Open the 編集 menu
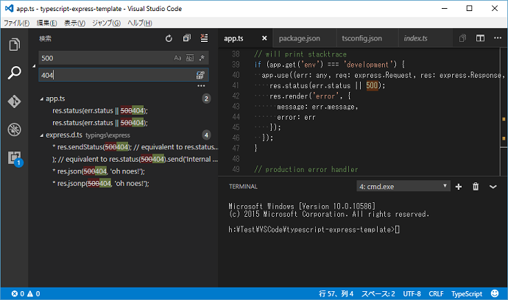 tap(46, 23)
